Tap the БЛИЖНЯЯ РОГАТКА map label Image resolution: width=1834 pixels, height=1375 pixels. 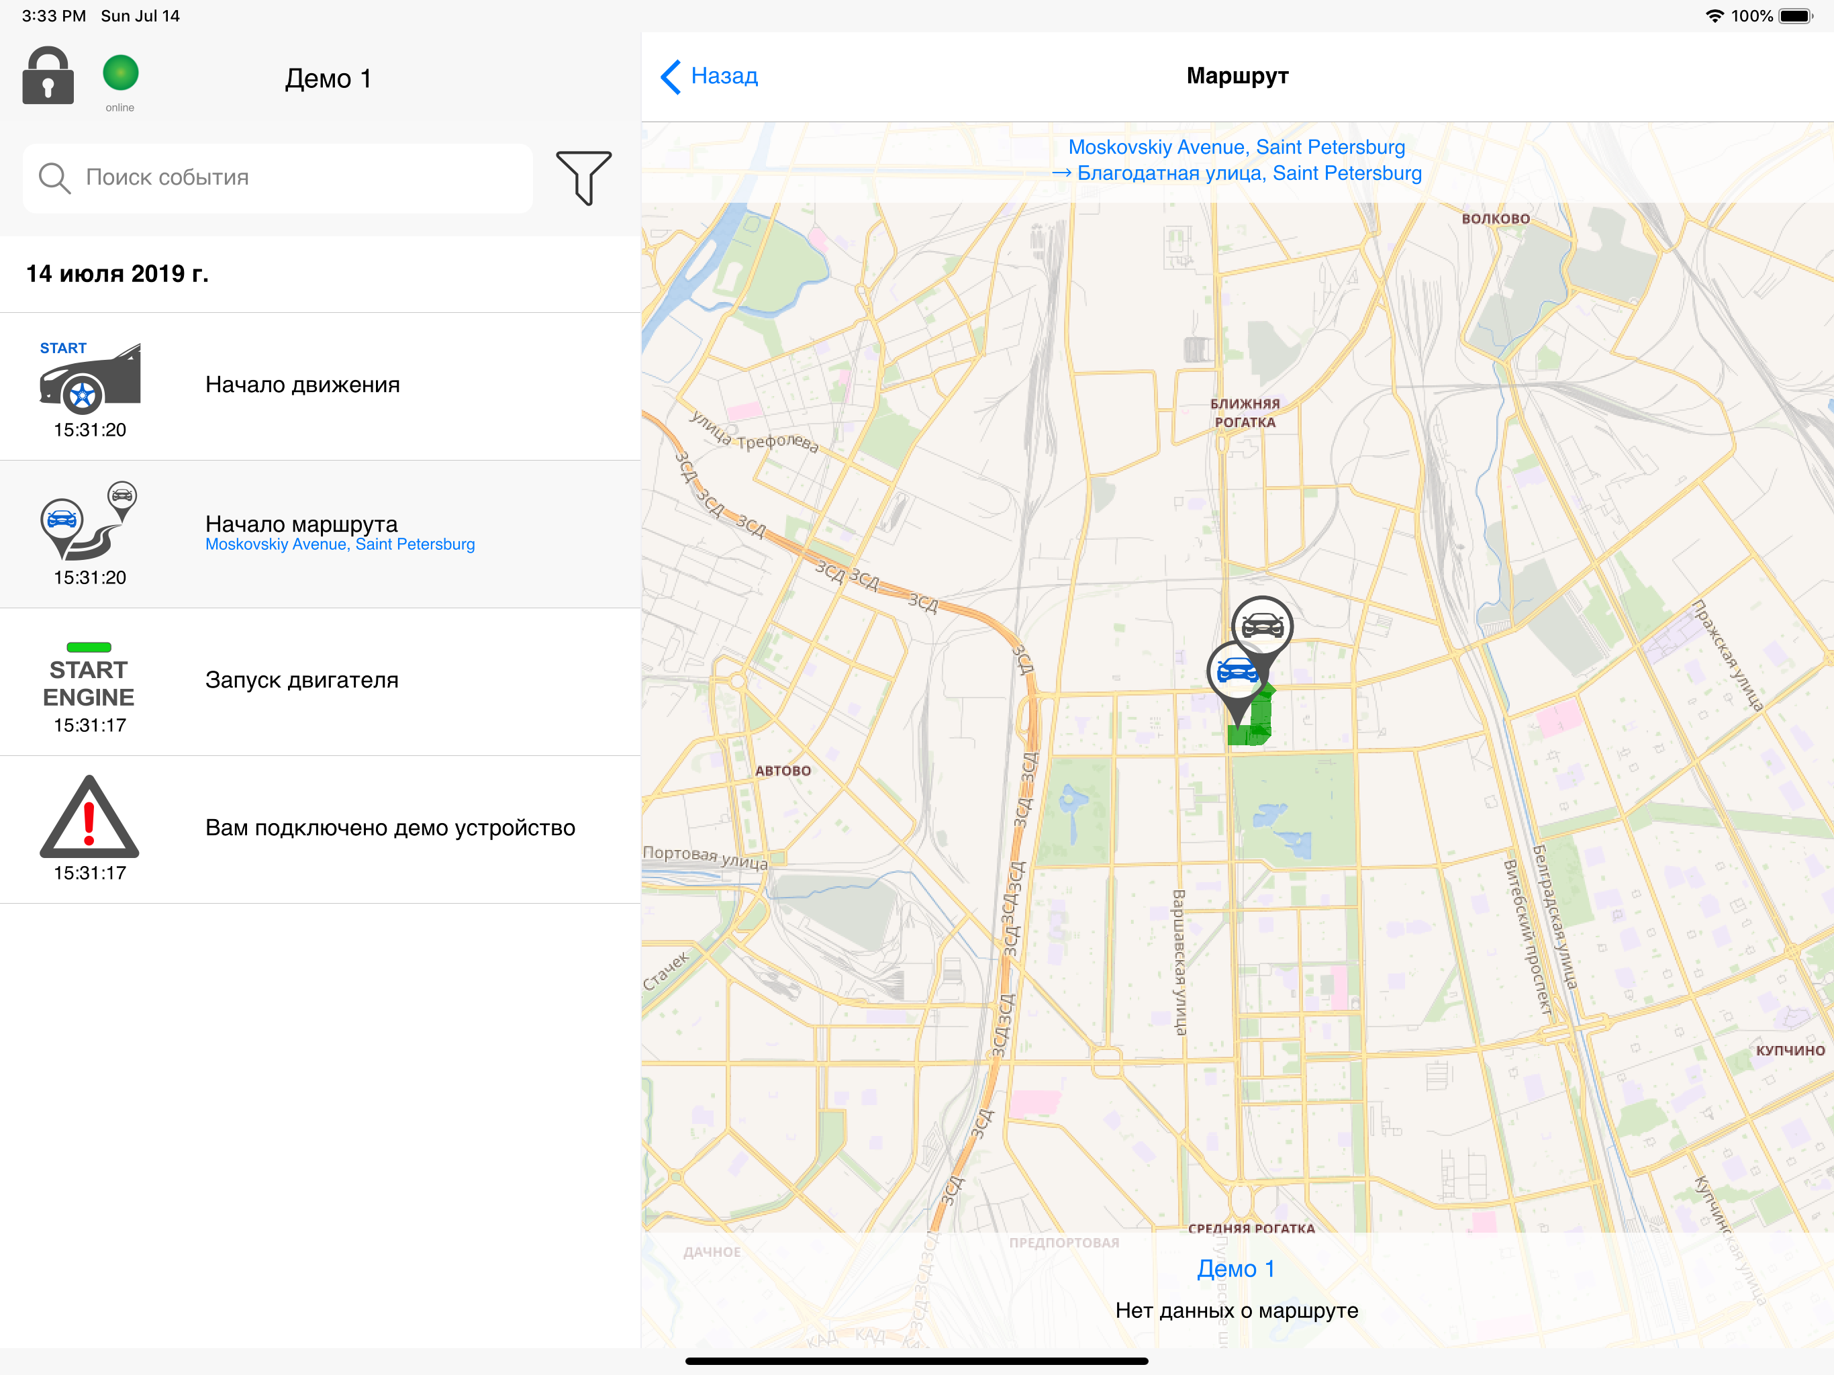1245,413
